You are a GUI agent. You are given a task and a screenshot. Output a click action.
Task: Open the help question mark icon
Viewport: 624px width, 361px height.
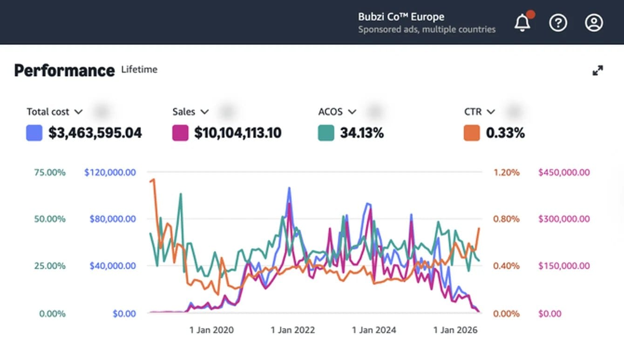click(558, 22)
